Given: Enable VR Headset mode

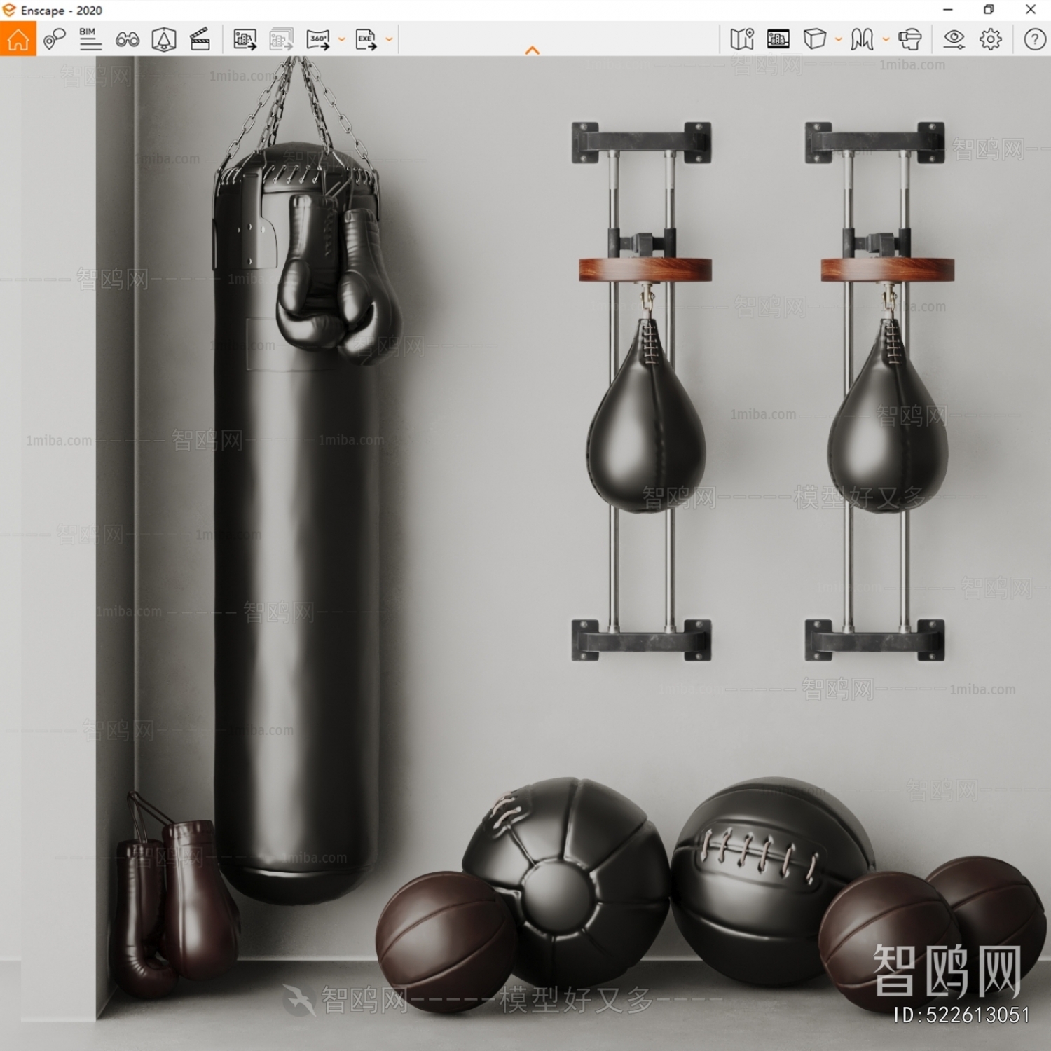Looking at the screenshot, I should [910, 39].
